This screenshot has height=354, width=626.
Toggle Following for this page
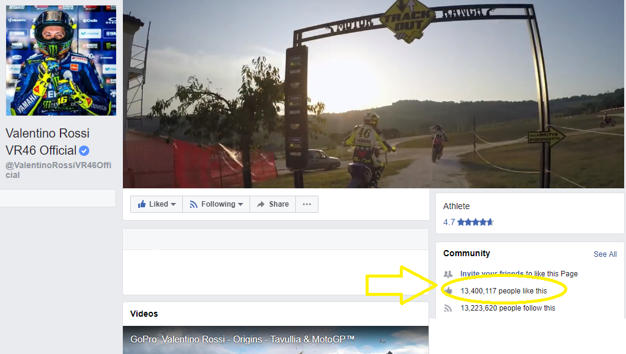pyautogui.click(x=215, y=204)
